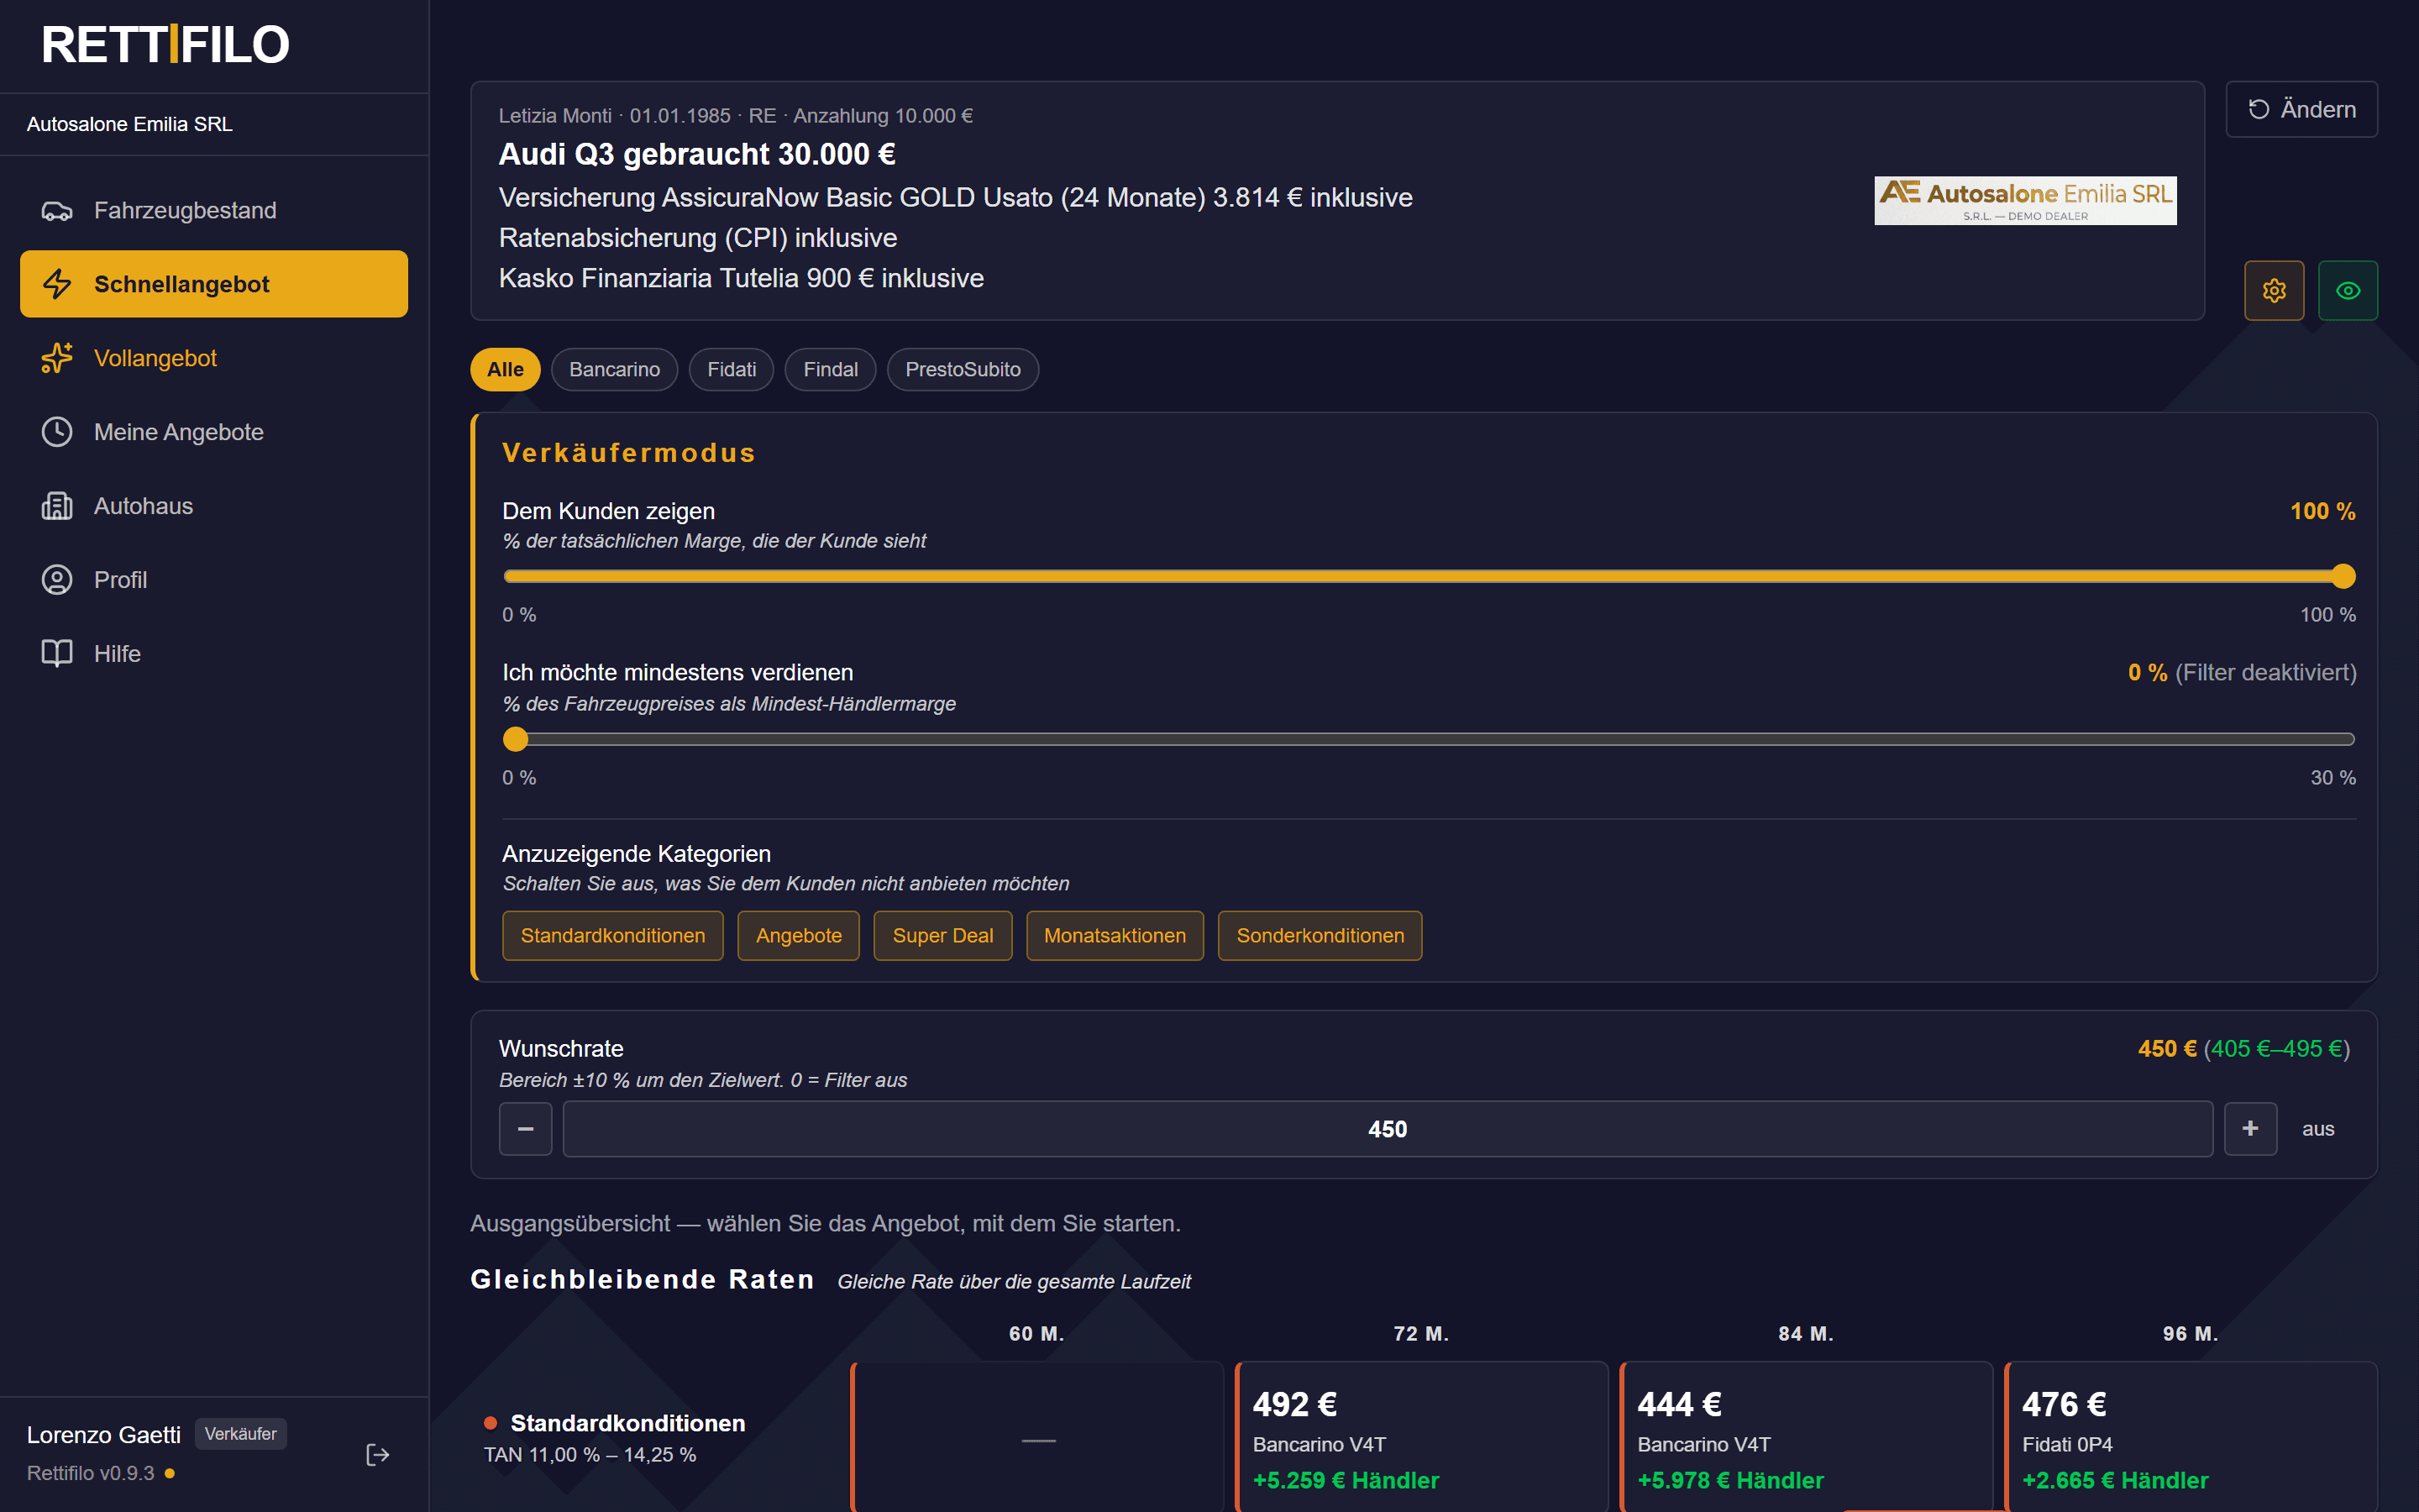2419x1512 pixels.
Task: Select the Alle lender filter tab
Action: (x=506, y=370)
